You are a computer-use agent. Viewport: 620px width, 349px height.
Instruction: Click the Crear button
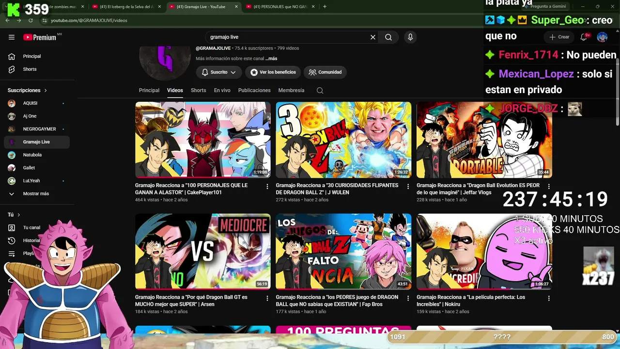click(x=559, y=37)
